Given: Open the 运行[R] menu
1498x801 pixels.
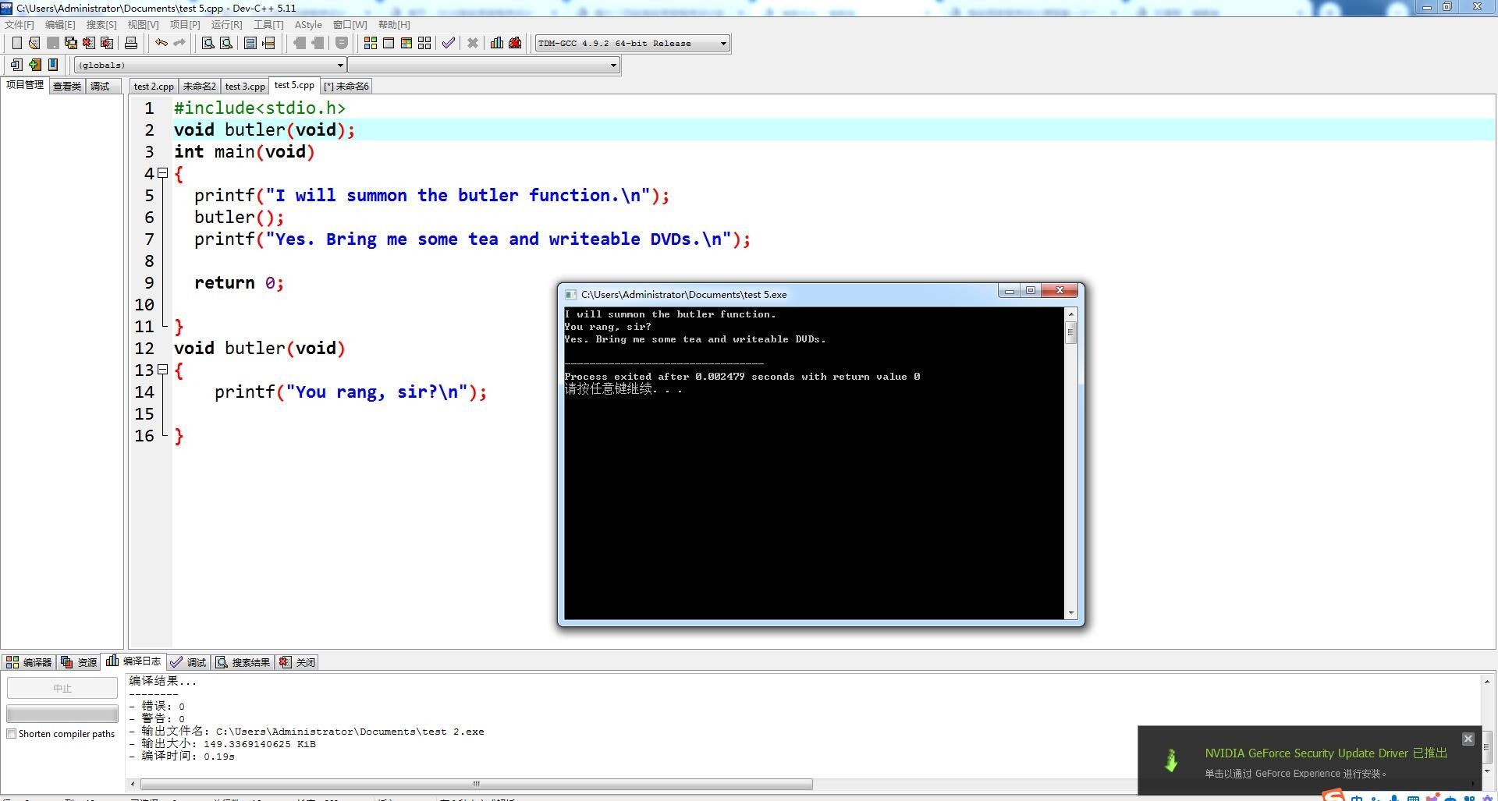Looking at the screenshot, I should point(226,25).
